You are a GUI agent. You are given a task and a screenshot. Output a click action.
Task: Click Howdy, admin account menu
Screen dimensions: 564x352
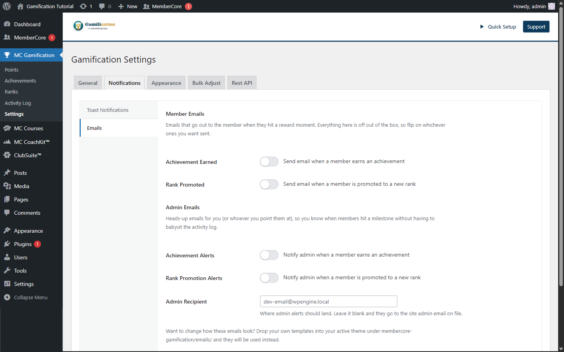tap(534, 6)
